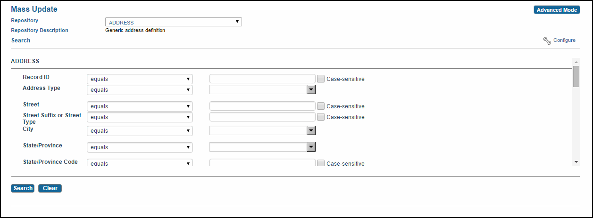Expand the Record ID operator dropdown

pos(140,79)
